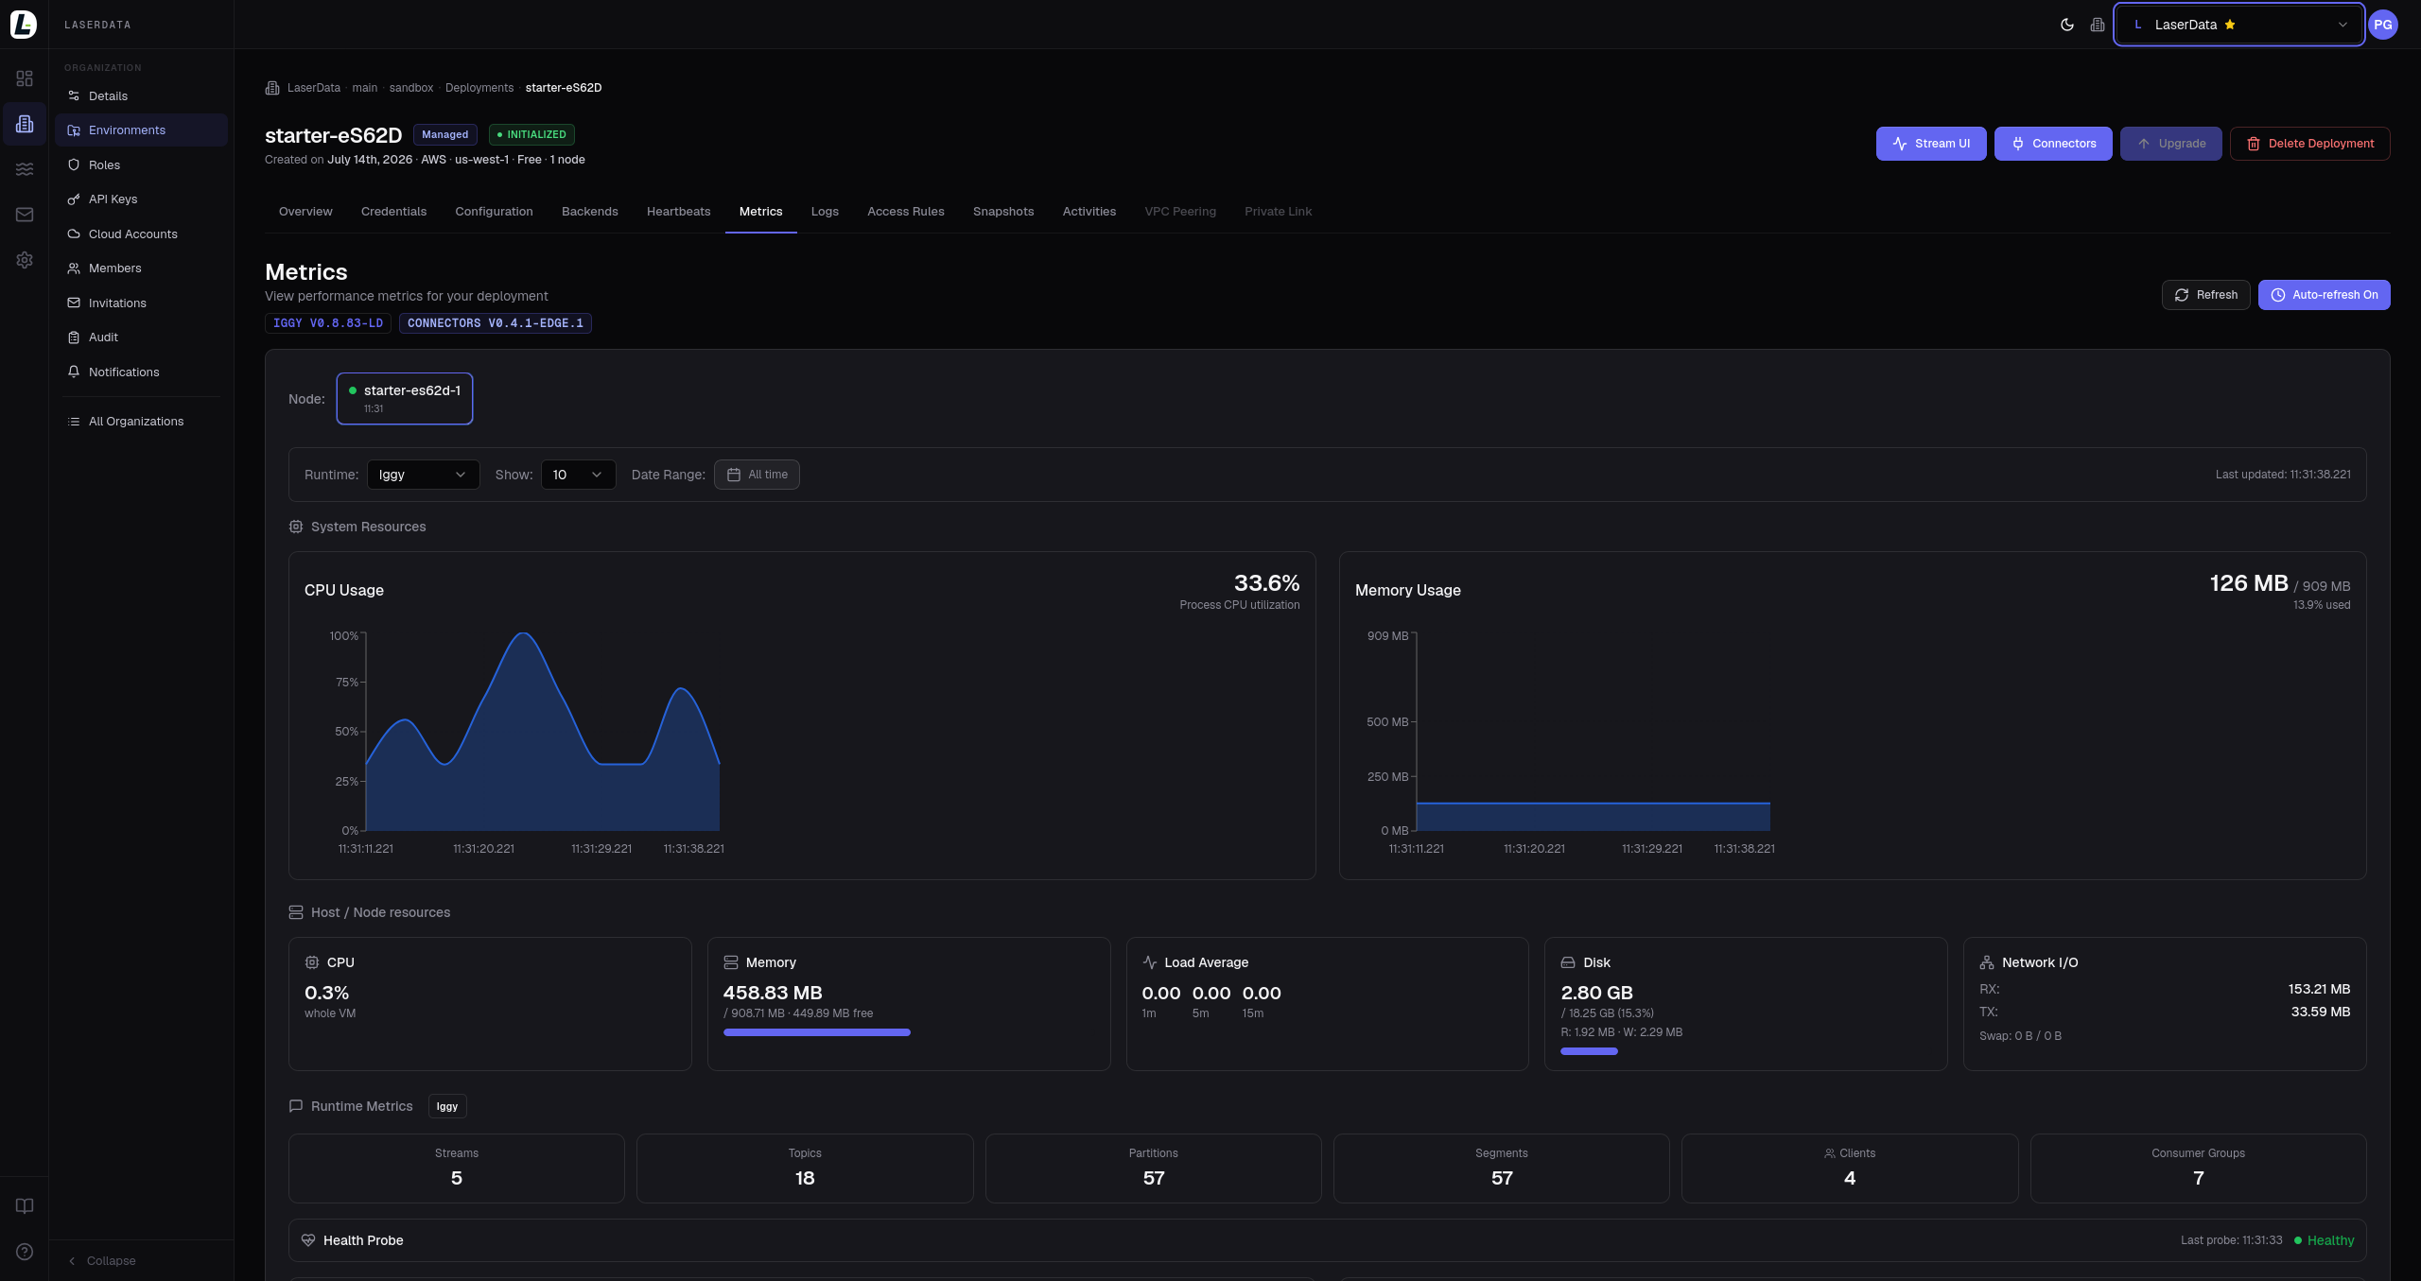Click the sandbox breadcrumb link

411,88
